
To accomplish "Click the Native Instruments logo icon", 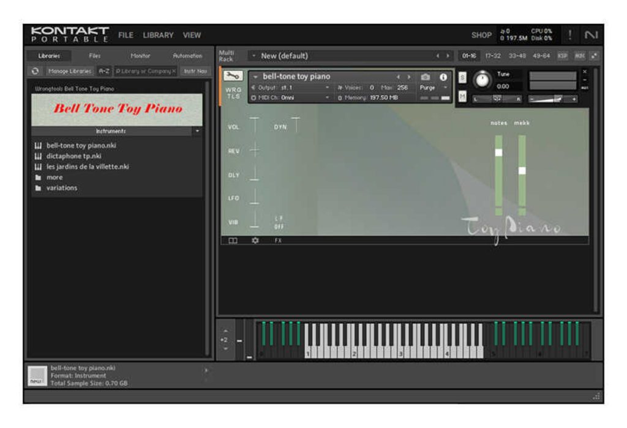I will tap(591, 35).
